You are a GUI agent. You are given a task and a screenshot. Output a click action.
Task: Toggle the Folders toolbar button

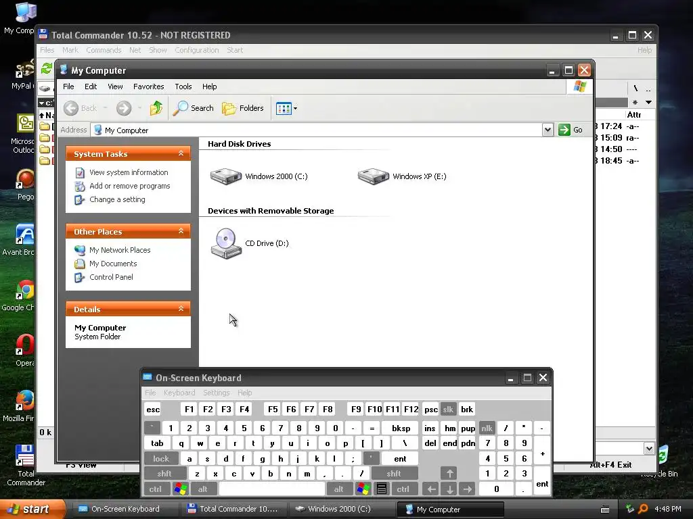[x=243, y=108]
